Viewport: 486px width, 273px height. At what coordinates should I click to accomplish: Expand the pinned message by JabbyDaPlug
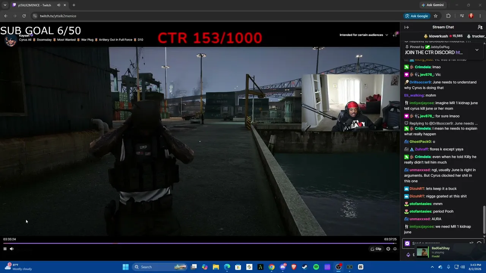point(477,50)
